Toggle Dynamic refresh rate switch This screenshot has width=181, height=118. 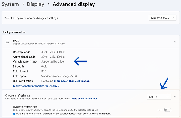coord(167,110)
